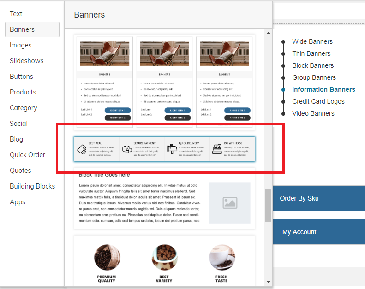The height and width of the screenshot is (289, 365).
Task: Click the Order By Sku button
Action: (x=319, y=198)
